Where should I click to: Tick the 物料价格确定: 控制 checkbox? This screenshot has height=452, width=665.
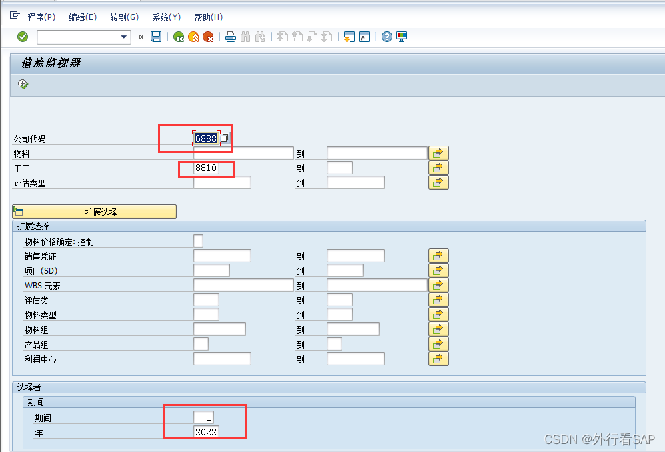click(x=198, y=241)
